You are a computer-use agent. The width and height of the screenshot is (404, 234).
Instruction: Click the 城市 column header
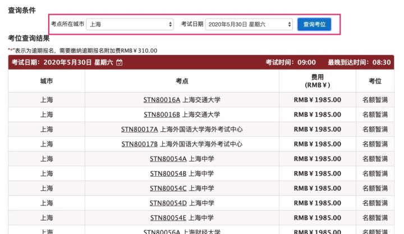point(47,81)
